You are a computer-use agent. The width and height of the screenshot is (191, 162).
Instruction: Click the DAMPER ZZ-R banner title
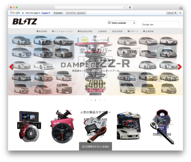tap(95, 64)
